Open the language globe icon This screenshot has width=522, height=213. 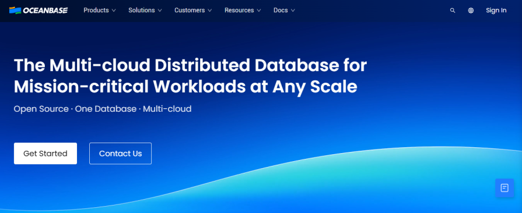[x=471, y=10]
